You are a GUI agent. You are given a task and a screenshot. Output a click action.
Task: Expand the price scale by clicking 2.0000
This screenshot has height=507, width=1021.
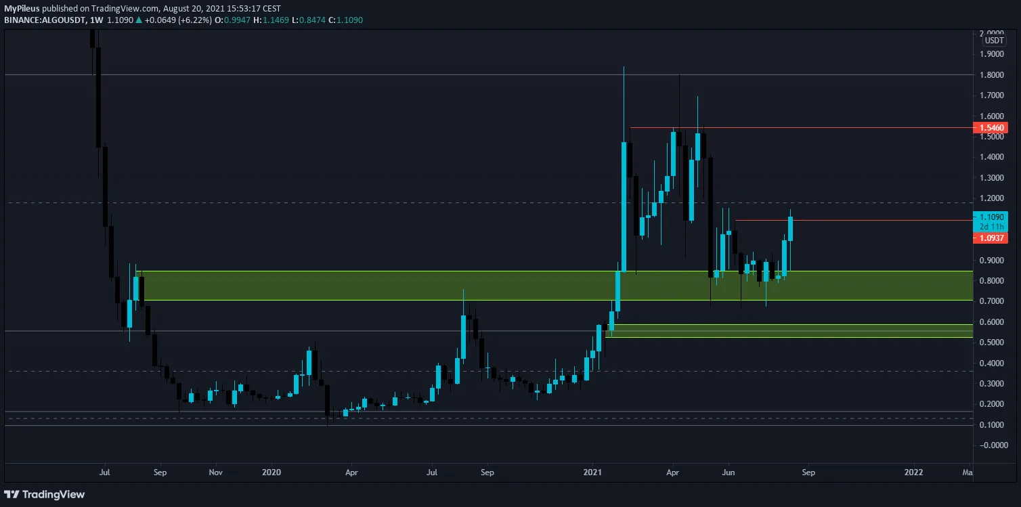(993, 32)
